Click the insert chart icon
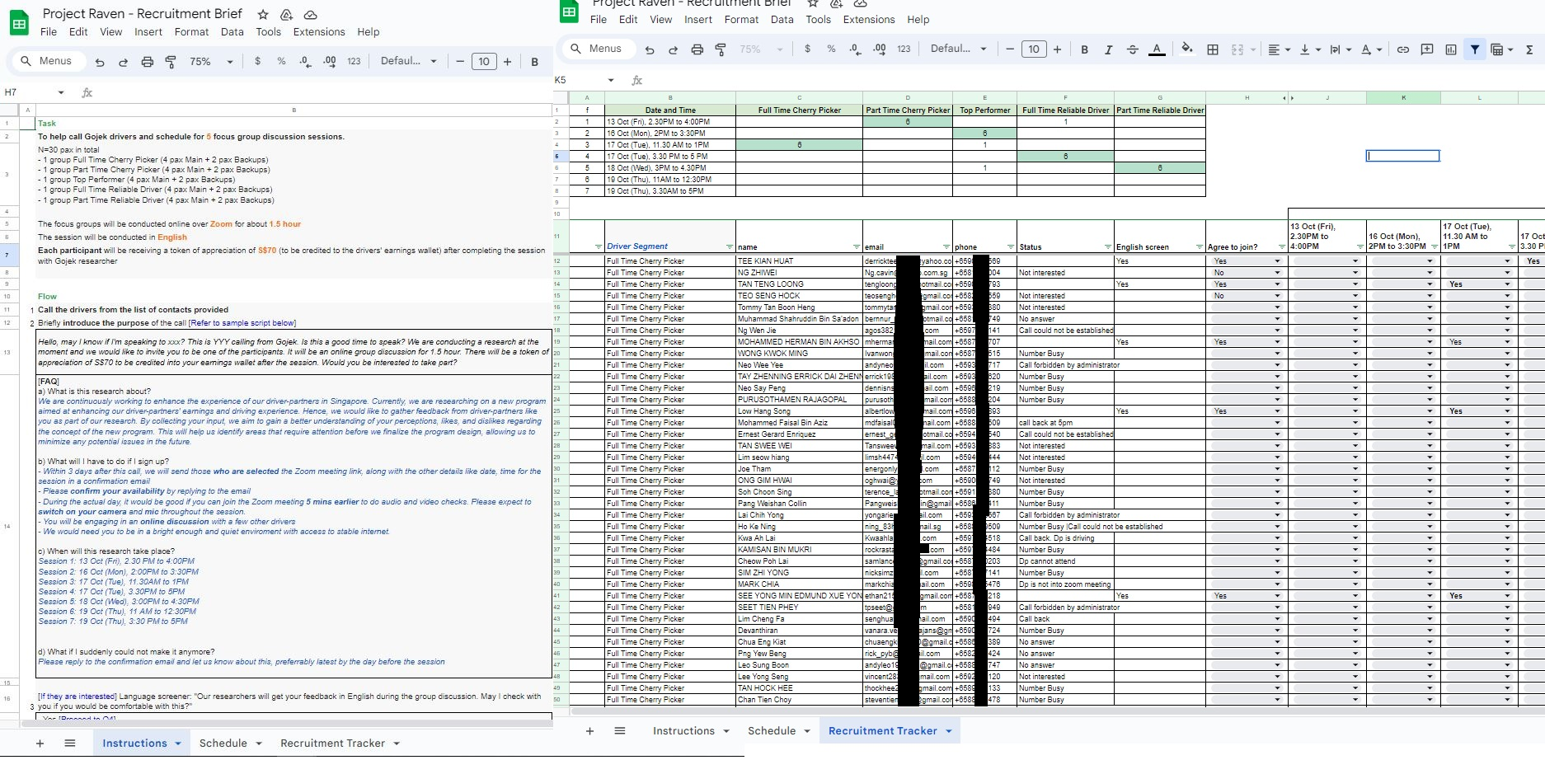This screenshot has height=760, width=1545. pyautogui.click(x=1450, y=49)
